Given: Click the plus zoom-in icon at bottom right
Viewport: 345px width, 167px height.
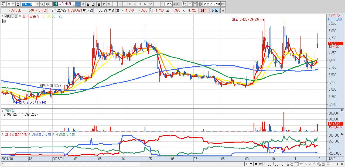Looking at the screenshot, I should (337, 164).
